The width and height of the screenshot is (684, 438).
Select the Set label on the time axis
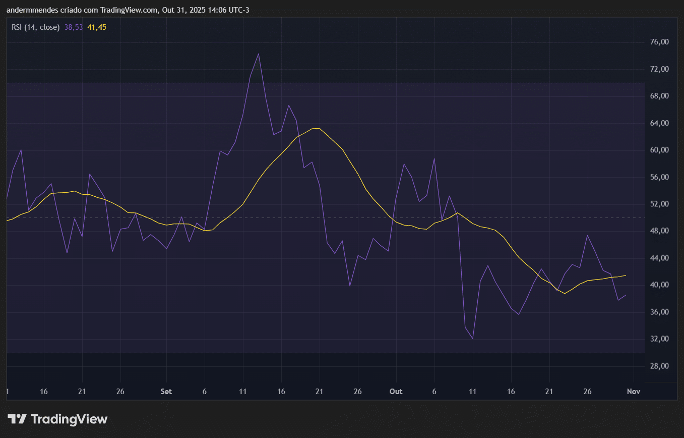(x=166, y=391)
